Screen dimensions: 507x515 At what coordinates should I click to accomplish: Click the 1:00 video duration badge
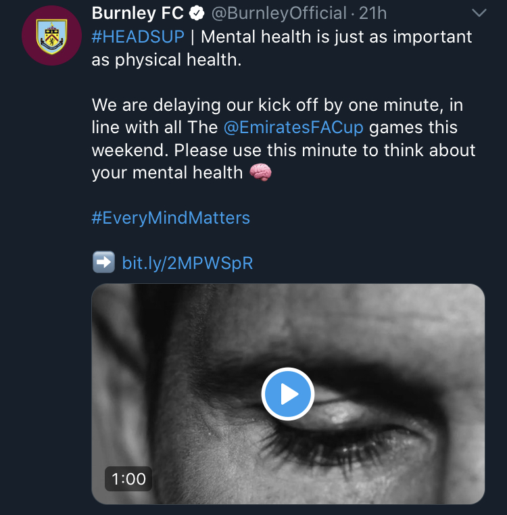128,479
